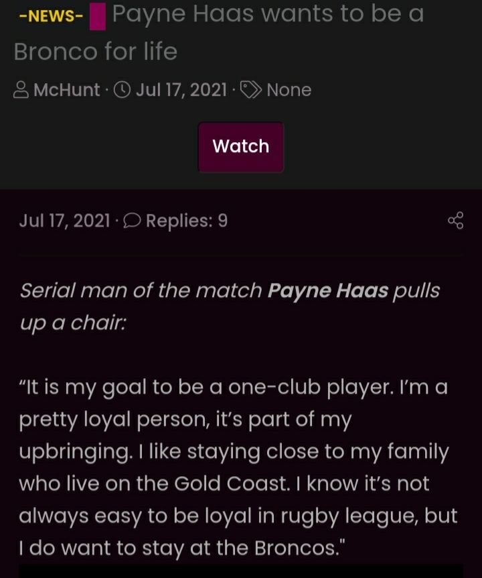Image resolution: width=482 pixels, height=578 pixels.
Task: Click the quote paragraph about one-club player
Action: (238, 467)
